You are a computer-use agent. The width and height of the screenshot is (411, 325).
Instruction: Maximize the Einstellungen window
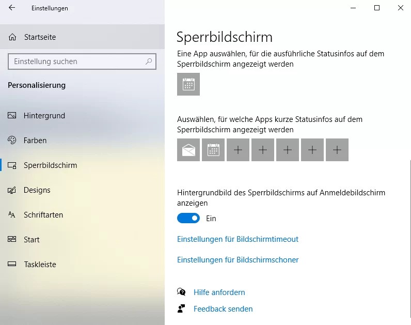coord(376,8)
